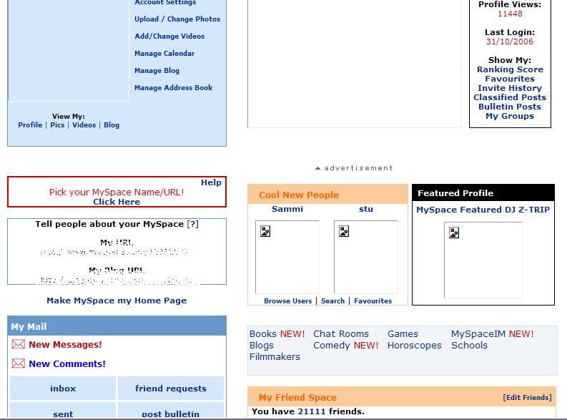Show my Bulletin Posts
This screenshot has height=420, width=567.
pyautogui.click(x=510, y=107)
